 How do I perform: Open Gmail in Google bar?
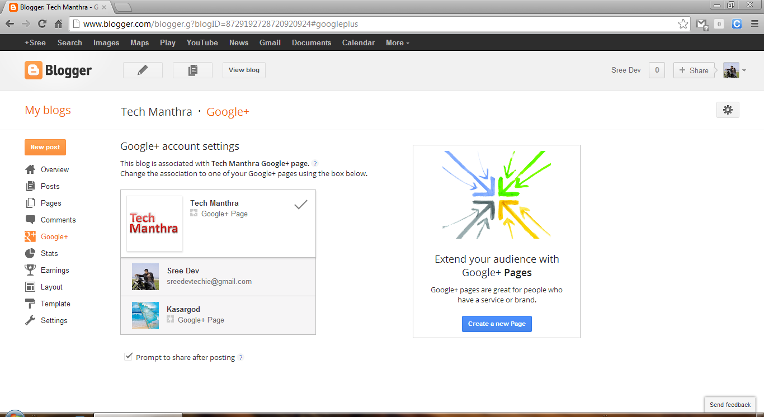[x=270, y=42]
